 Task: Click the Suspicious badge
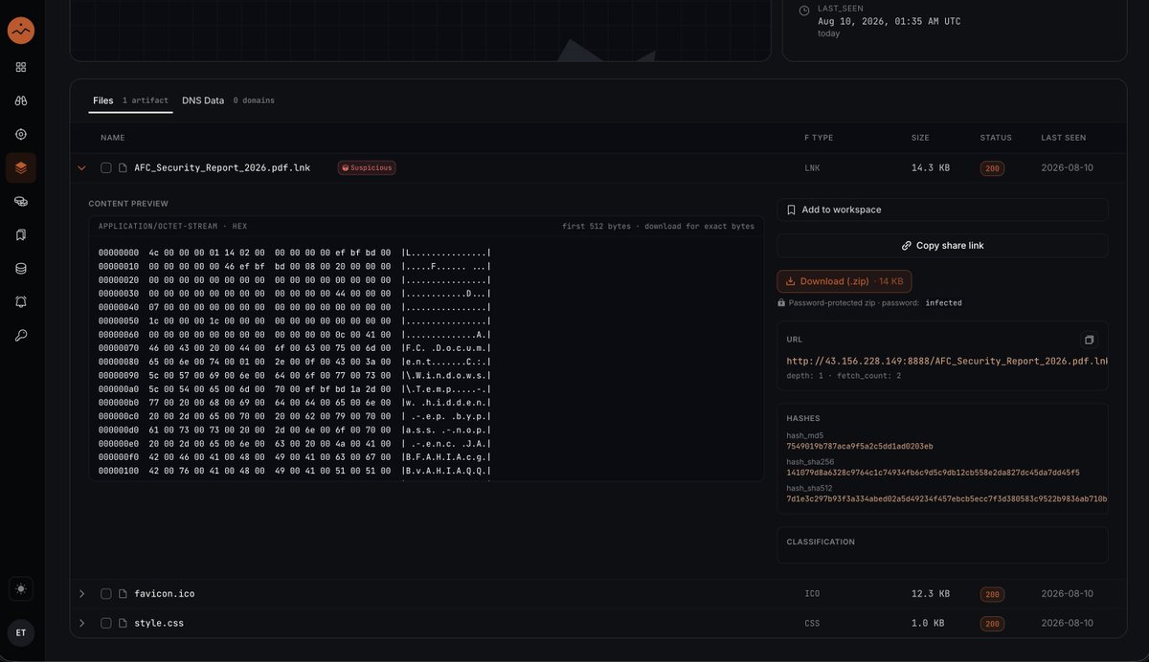pos(367,167)
